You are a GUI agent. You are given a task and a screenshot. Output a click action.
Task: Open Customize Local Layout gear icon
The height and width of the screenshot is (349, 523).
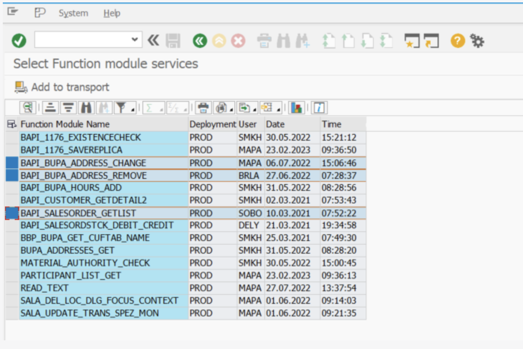coord(477,41)
